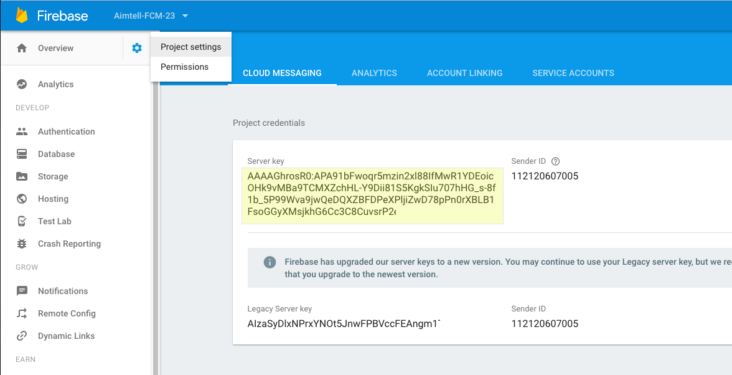Viewport: 732px width, 375px height.
Task: Click the Dynamic Links chain icon
Action: click(x=22, y=336)
